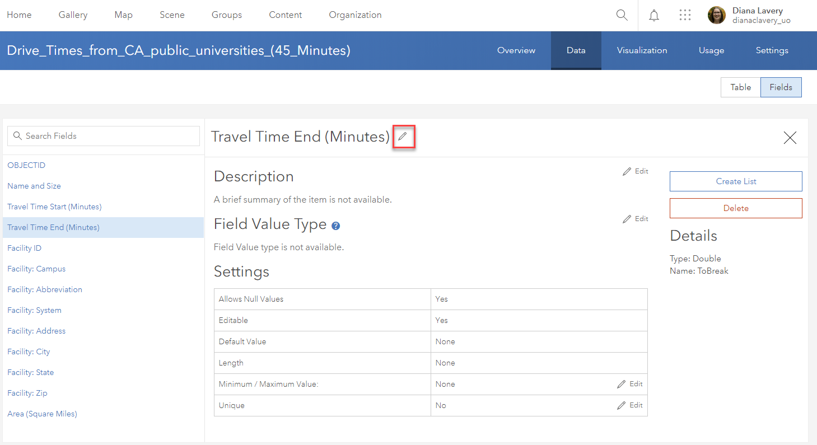
Task: Click the pencil icon to rename Travel Time End
Action: coord(404,136)
